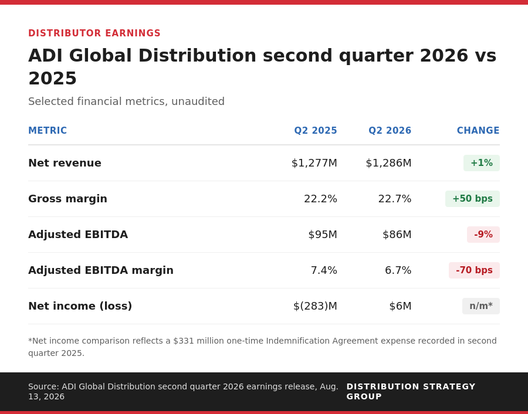Click the $95M Adjusted EBITDA value
The height and width of the screenshot is (414, 528).
click(323, 234)
